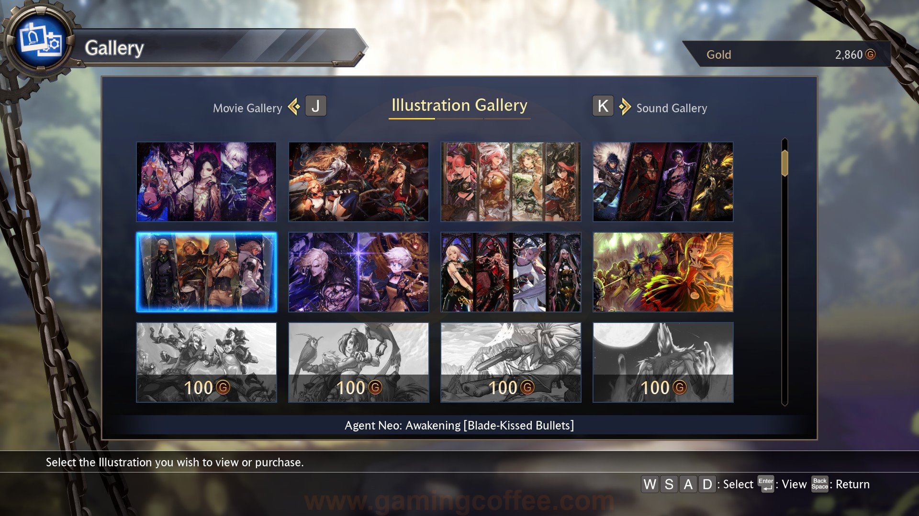Open the stained glass characters illustration
This screenshot has height=516, width=919.
point(511,272)
